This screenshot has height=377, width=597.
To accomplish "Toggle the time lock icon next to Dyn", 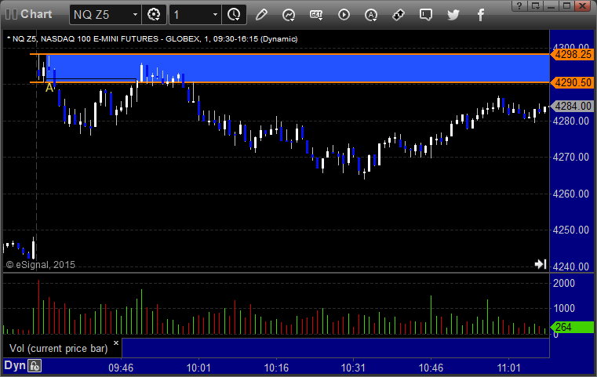I will click(x=35, y=366).
